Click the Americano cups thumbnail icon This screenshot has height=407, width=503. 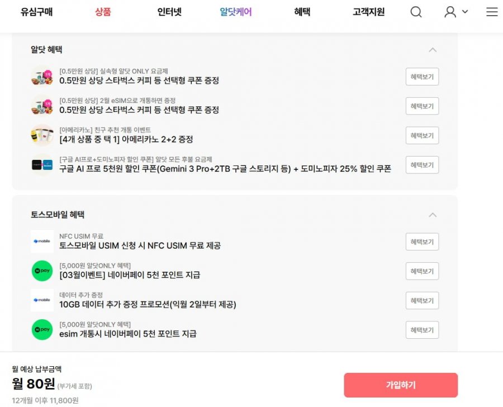[42, 135]
